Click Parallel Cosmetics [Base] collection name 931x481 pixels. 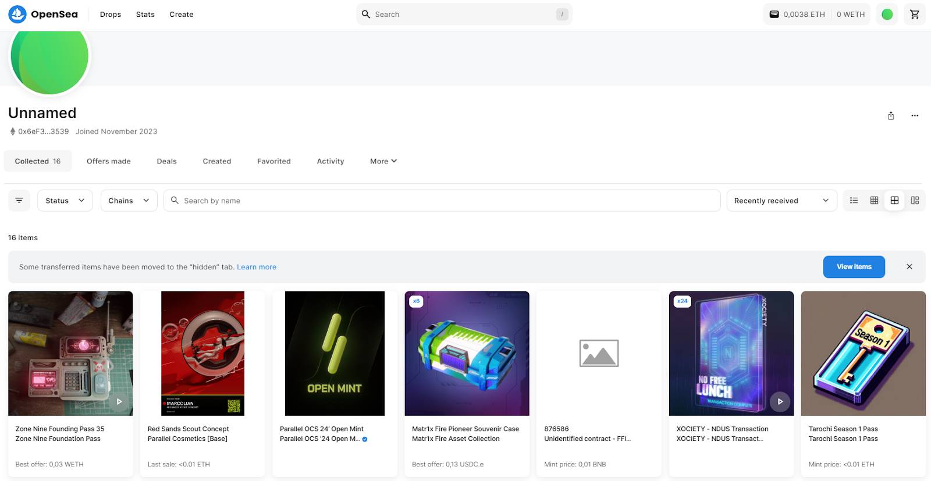[x=187, y=439]
